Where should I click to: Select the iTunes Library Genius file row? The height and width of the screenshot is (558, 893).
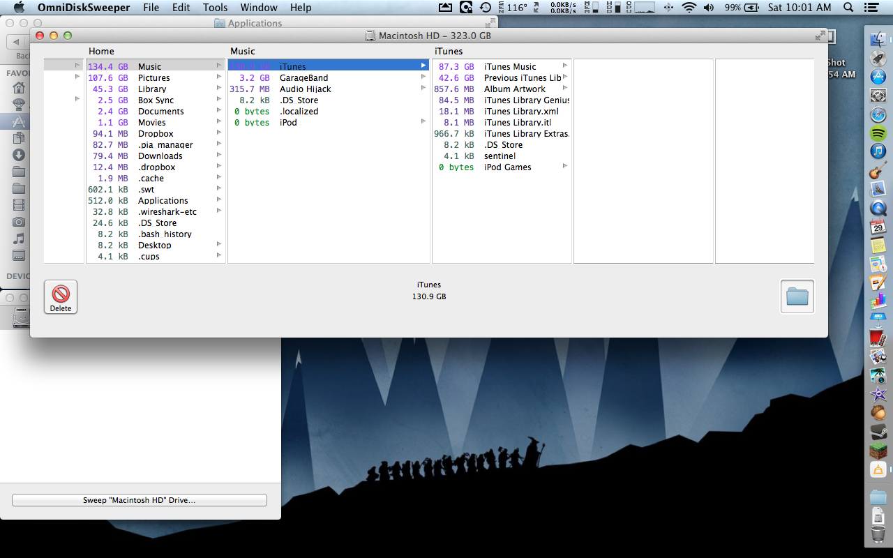[x=502, y=100]
